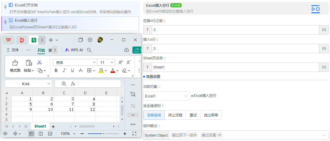
Task: Click the 在第n行之前 input field
Action: pos(236,30)
